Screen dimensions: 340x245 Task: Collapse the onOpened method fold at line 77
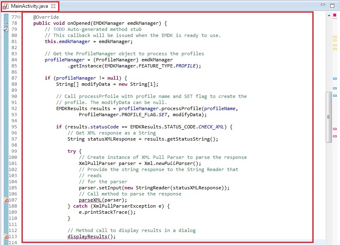pos(19,17)
